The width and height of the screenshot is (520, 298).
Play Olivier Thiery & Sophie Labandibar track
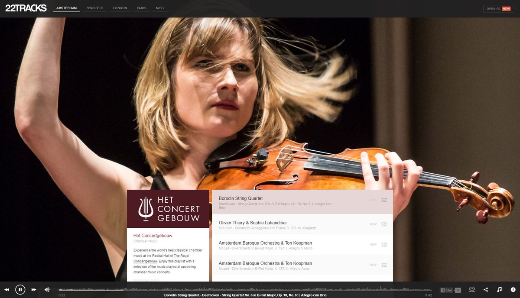point(302,224)
